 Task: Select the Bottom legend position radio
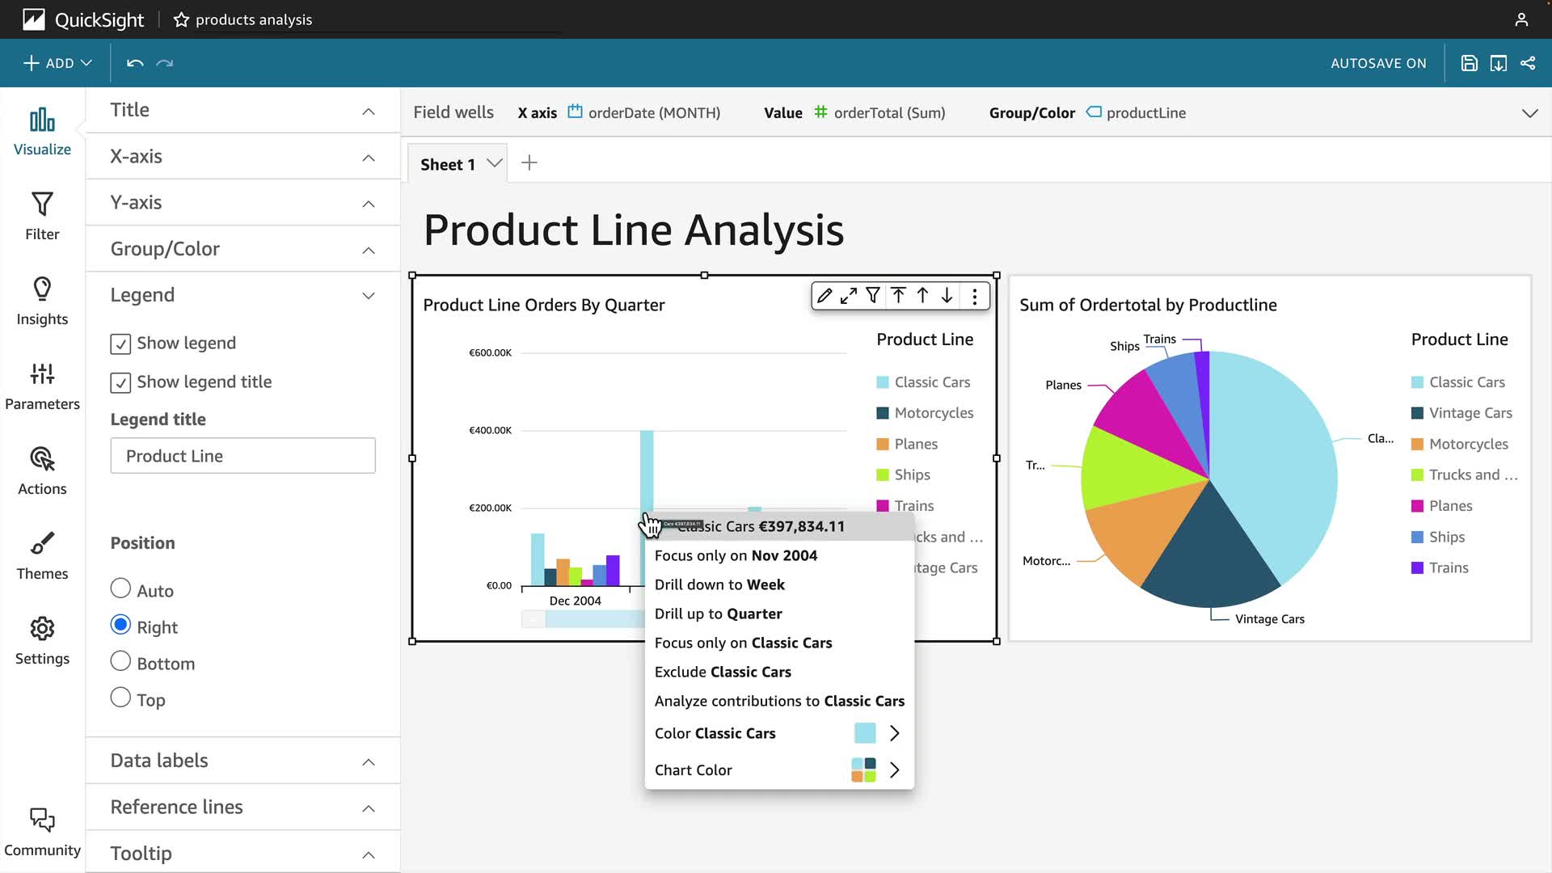coord(120,661)
